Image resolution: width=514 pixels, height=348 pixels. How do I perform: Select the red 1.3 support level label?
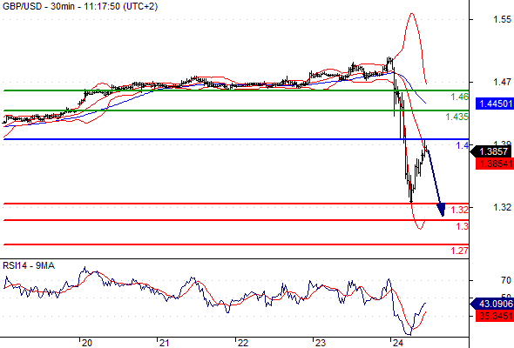tap(463, 226)
